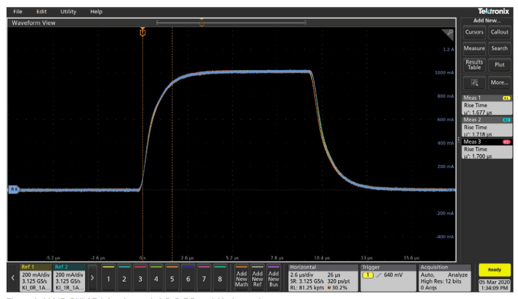
Task: Open the Cursors tool
Action: (x=475, y=32)
